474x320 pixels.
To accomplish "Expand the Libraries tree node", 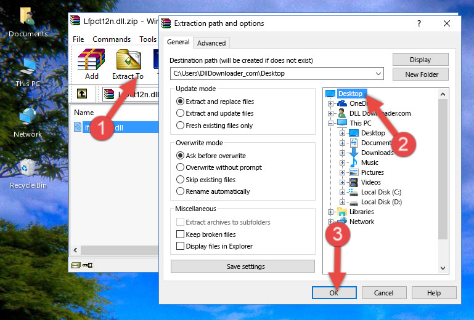I will pos(330,212).
